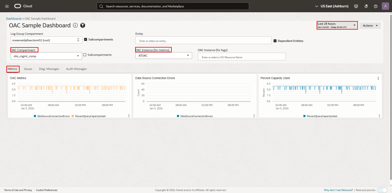Click the dashboard info icon
The image size is (392, 193).
point(75,25)
